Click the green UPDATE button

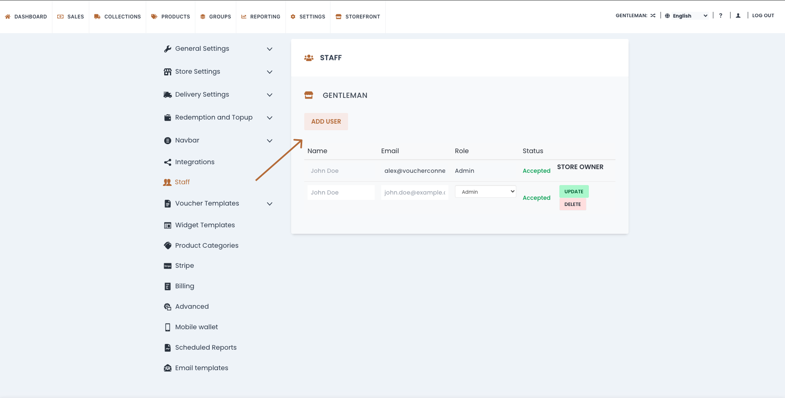click(x=574, y=192)
